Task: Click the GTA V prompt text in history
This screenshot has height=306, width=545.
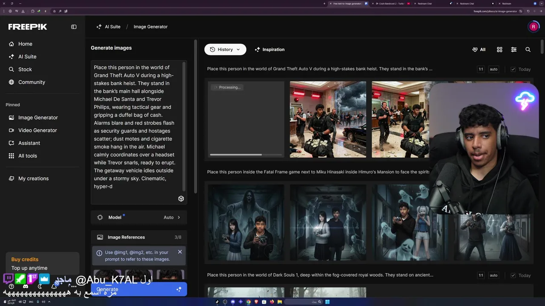Action: coord(320,69)
